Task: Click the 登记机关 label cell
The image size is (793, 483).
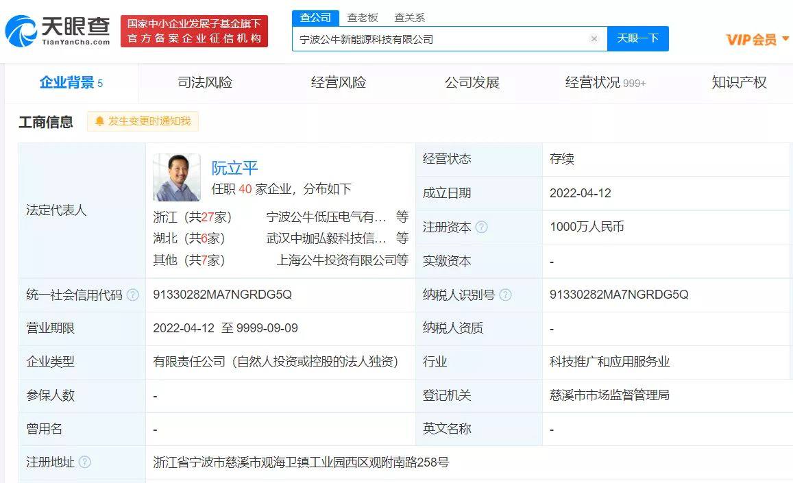Action: coord(478,395)
